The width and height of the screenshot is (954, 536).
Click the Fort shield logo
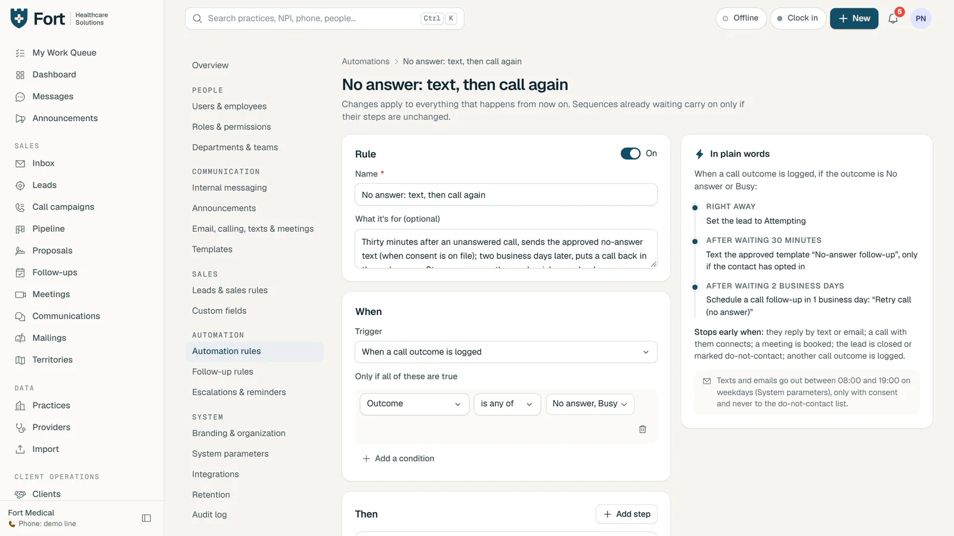[x=19, y=18]
